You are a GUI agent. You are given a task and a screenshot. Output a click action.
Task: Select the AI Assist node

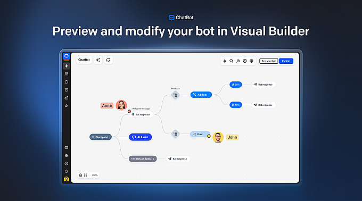coord(141,137)
